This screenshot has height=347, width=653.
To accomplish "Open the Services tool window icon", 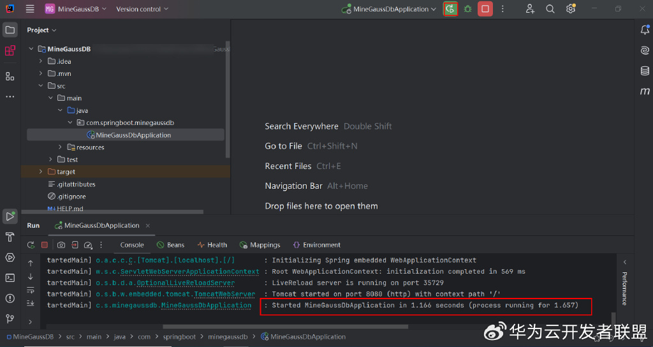I will [10, 258].
